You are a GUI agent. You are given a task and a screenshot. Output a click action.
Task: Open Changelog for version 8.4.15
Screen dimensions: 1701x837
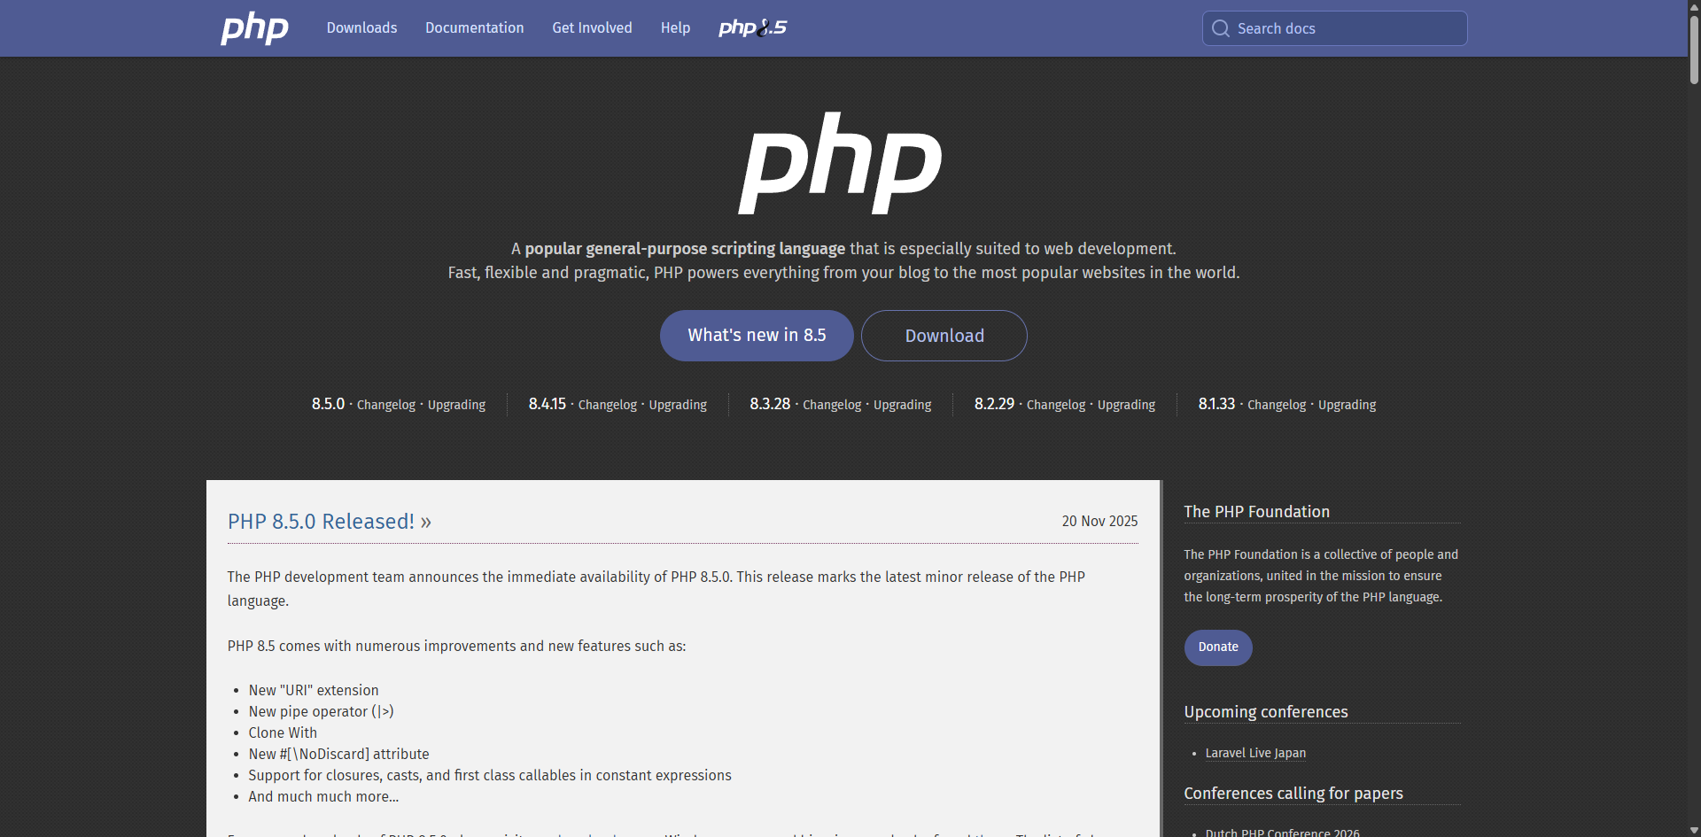point(608,405)
